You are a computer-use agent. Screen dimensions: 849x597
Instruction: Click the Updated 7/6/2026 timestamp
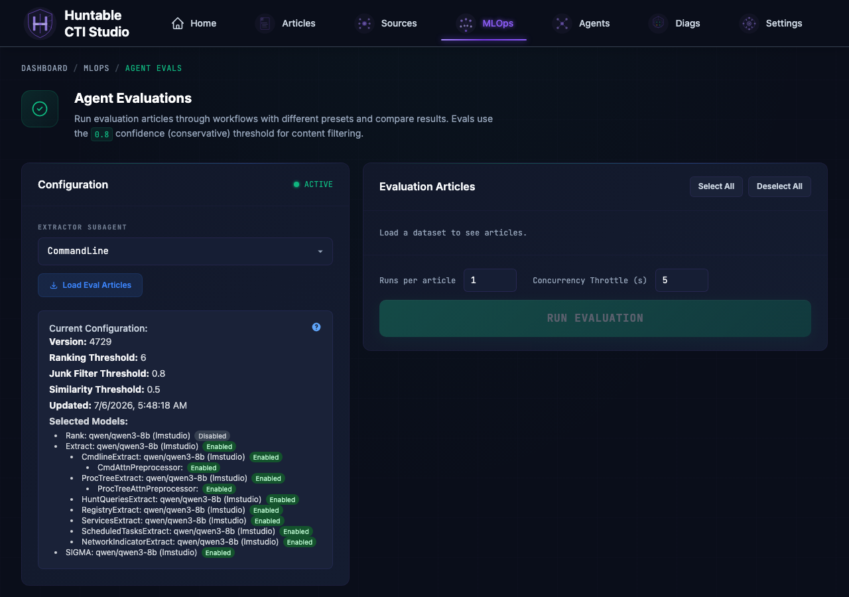point(118,405)
